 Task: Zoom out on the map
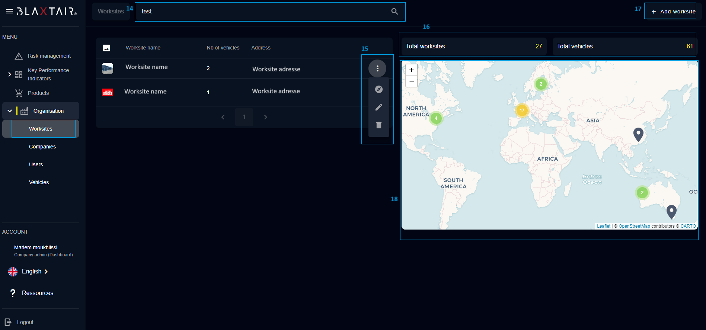[x=411, y=81]
